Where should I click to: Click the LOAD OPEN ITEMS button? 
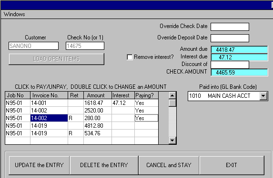(56, 59)
